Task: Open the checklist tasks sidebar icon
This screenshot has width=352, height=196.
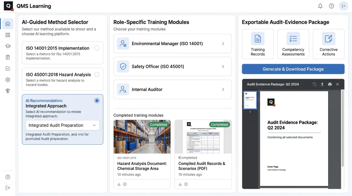Action: (x=8, y=69)
